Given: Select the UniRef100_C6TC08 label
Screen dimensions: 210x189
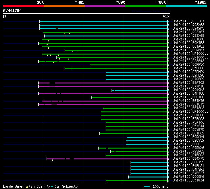Looking at the screenshot, I should point(188,39).
